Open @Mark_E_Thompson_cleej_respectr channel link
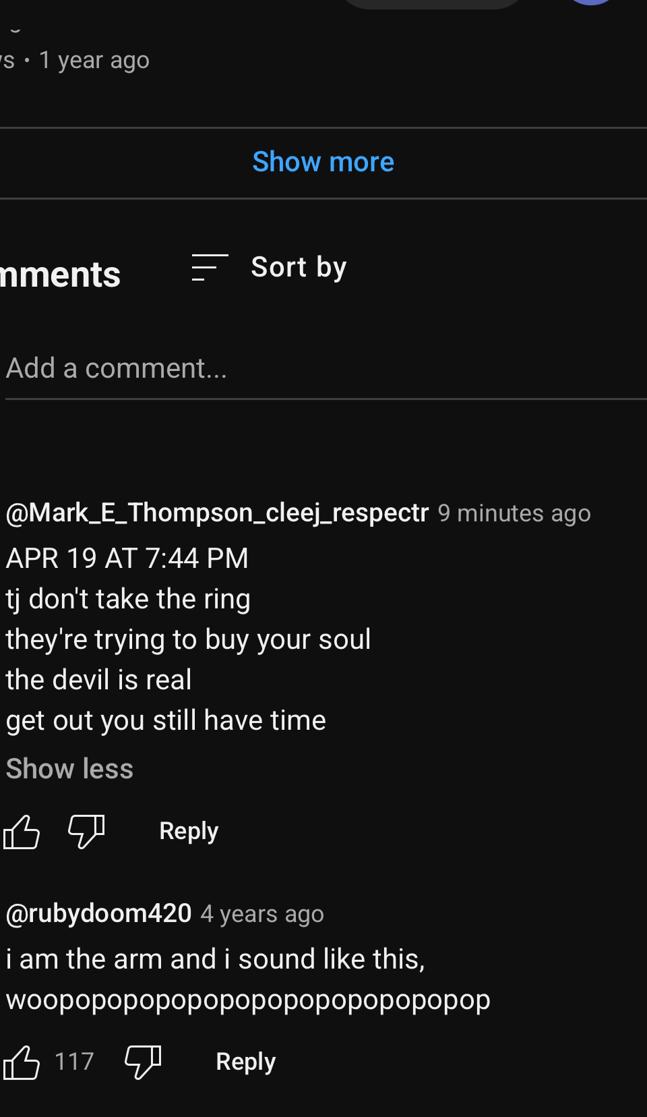647x1117 pixels. [217, 513]
